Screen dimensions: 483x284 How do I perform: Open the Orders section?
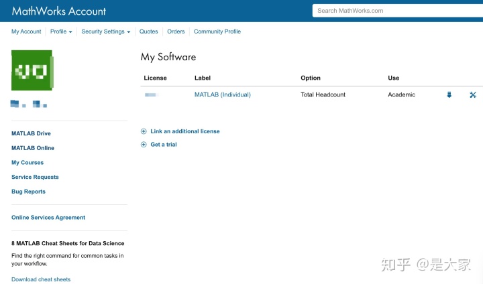[x=176, y=31]
